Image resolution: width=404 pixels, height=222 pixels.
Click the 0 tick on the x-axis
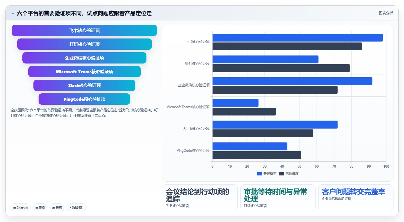click(213, 166)
